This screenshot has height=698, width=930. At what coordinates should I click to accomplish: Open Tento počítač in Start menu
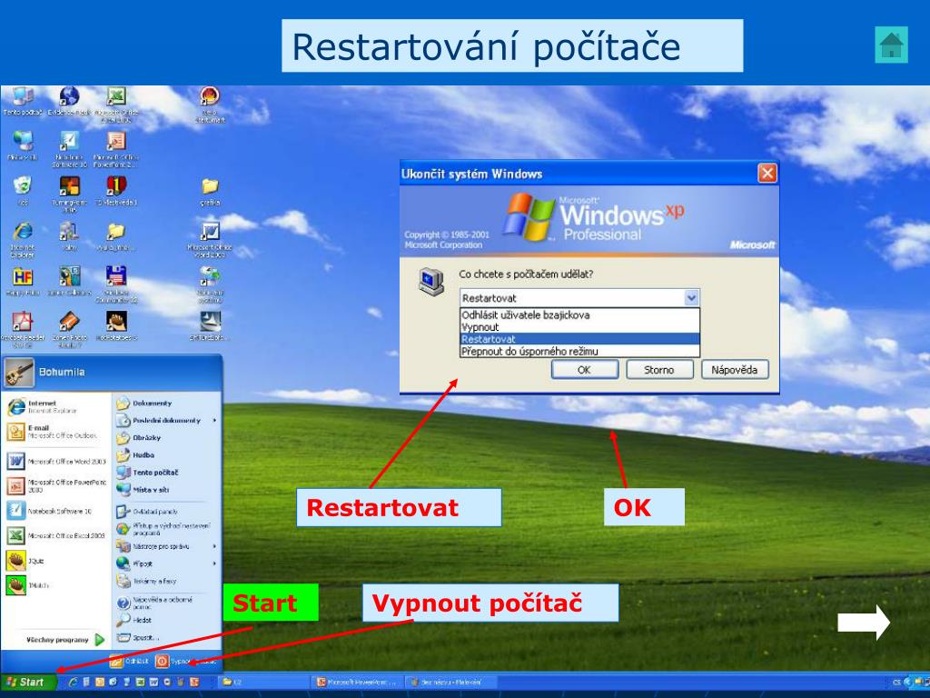coord(148,473)
